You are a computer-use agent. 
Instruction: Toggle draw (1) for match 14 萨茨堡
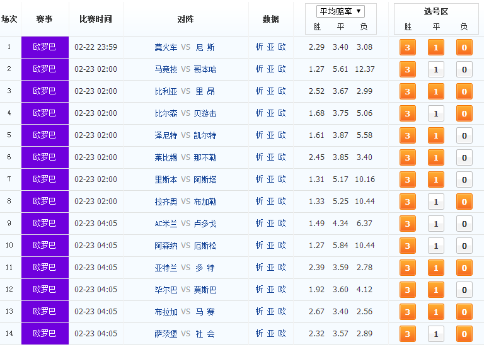(436, 334)
